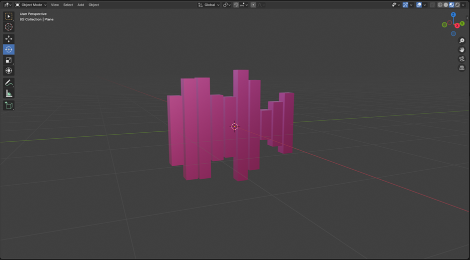The width and height of the screenshot is (470, 260).
Task: Toggle proportional editing
Action: tap(253, 5)
